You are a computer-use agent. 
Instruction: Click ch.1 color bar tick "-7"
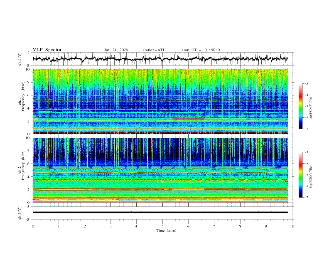point(306,129)
